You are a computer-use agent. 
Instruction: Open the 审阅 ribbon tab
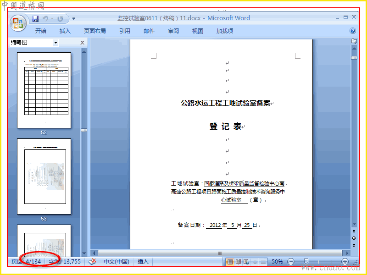(x=173, y=31)
